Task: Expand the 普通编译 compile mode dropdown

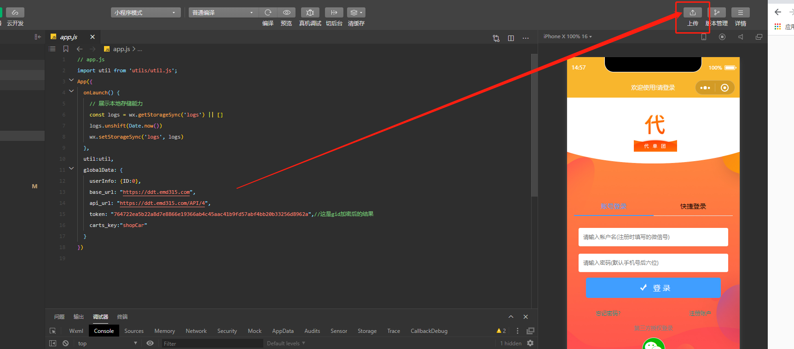Action: click(223, 12)
